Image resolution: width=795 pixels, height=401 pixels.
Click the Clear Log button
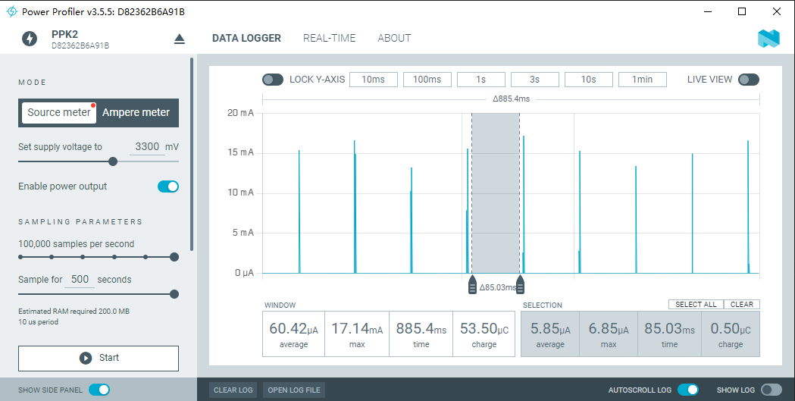233,390
